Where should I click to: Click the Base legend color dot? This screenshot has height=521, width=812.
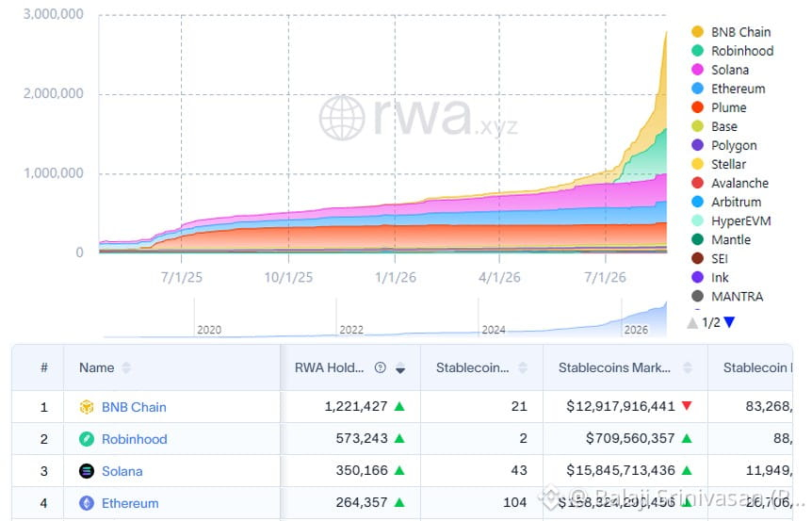point(698,126)
